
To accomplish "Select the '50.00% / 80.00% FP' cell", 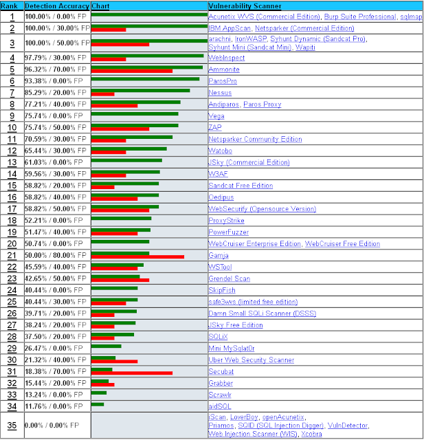I will [58, 256].
